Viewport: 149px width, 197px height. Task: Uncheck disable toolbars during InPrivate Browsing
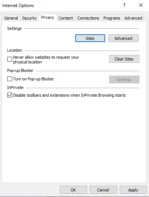[10, 95]
